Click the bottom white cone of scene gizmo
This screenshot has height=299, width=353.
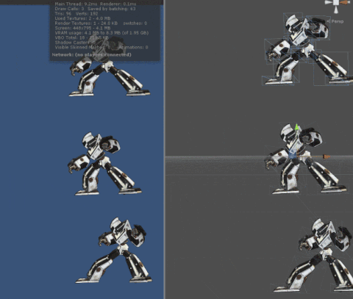click(x=336, y=10)
